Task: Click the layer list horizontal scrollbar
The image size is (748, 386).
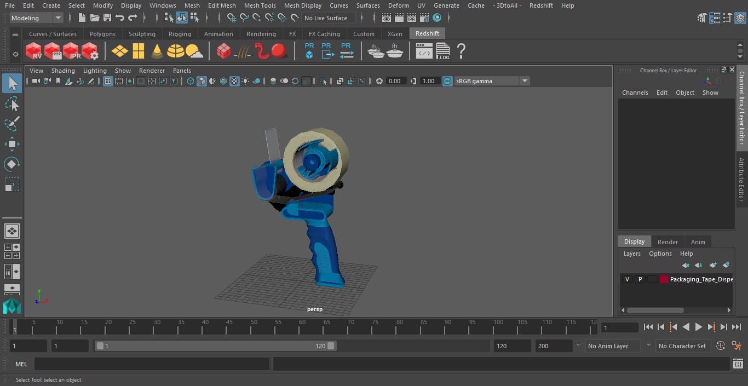Action: (x=655, y=310)
